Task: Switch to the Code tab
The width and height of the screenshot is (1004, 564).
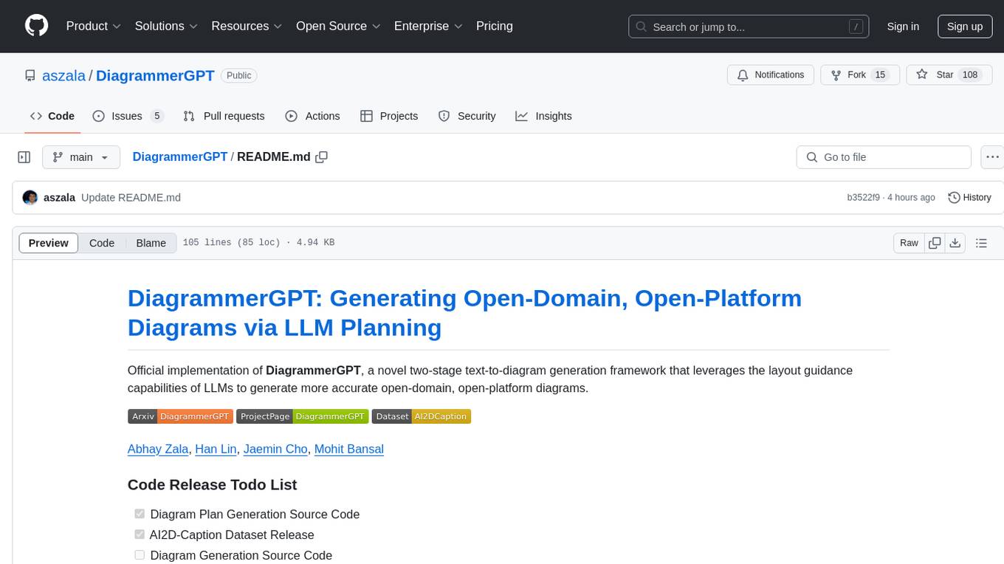Action: 52,116
